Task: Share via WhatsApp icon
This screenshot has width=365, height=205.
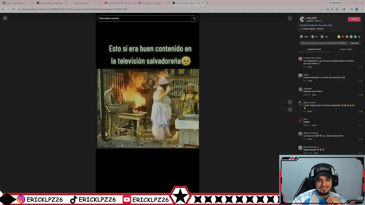Action: (x=351, y=37)
